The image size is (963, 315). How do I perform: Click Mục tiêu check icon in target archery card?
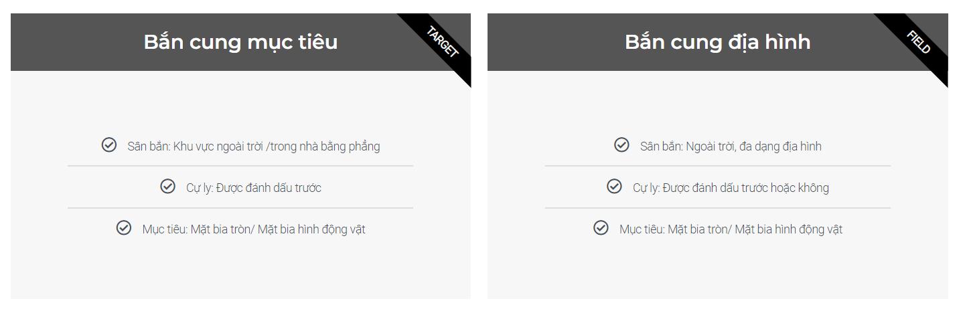pyautogui.click(x=124, y=228)
